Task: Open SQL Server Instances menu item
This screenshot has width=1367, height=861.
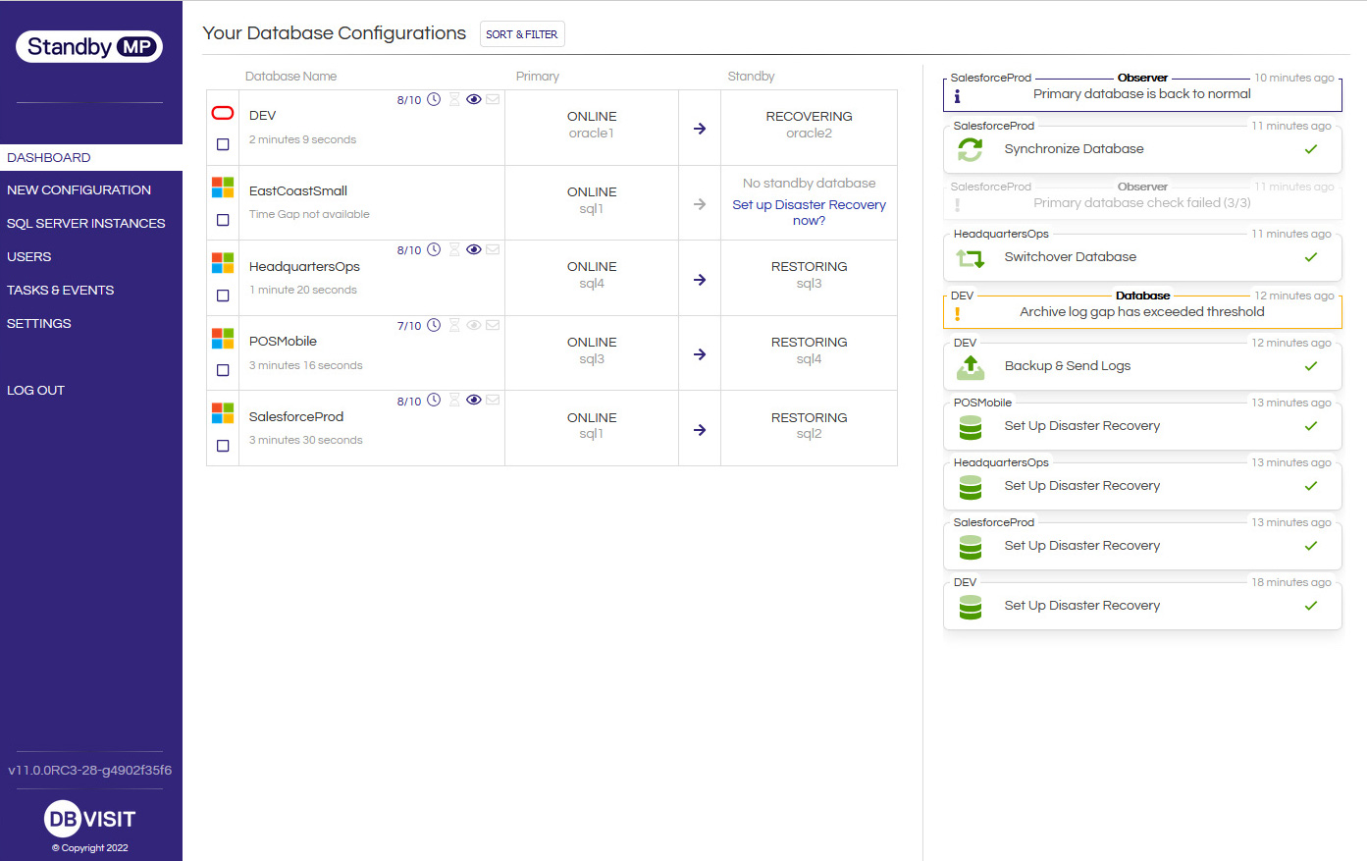Action: (x=86, y=224)
